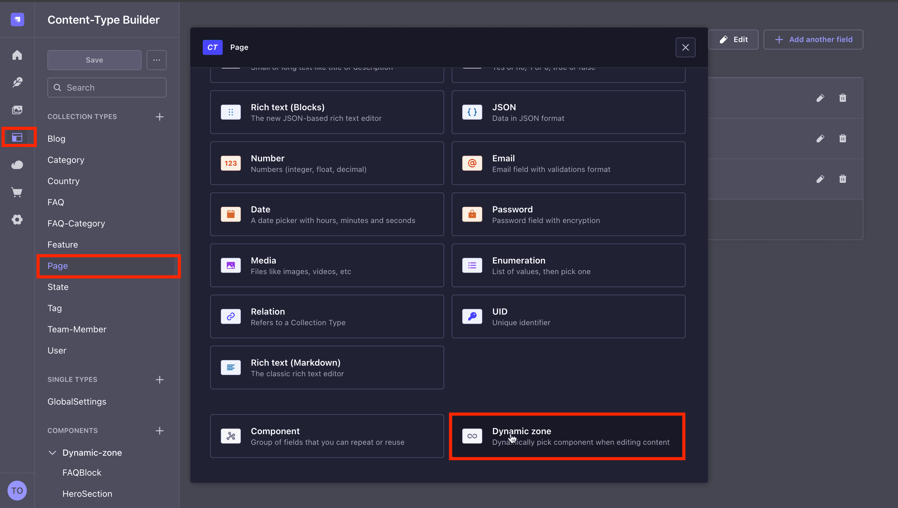The width and height of the screenshot is (898, 508).
Task: Choose the Enumeration field type
Action: [568, 265]
